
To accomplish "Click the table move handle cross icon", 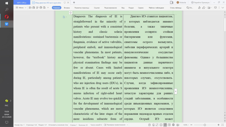I will point(71,13).
